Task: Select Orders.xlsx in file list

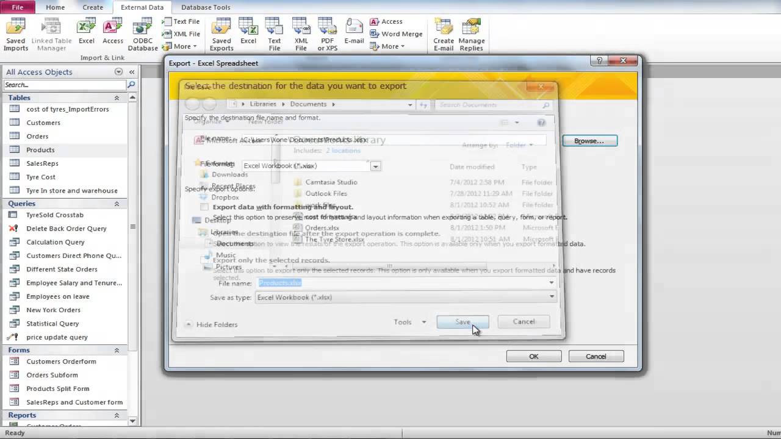Action: (322, 228)
